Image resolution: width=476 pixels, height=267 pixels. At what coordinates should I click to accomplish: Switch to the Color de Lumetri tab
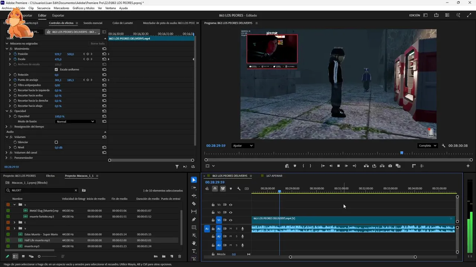[122, 23]
